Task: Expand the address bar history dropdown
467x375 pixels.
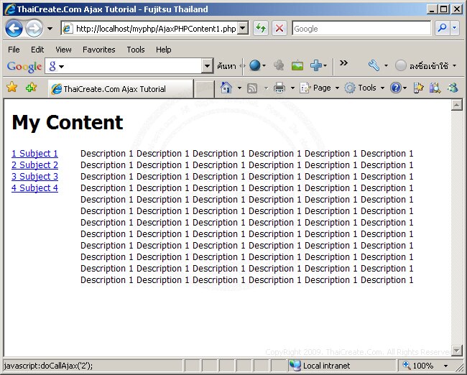Action: click(244, 29)
